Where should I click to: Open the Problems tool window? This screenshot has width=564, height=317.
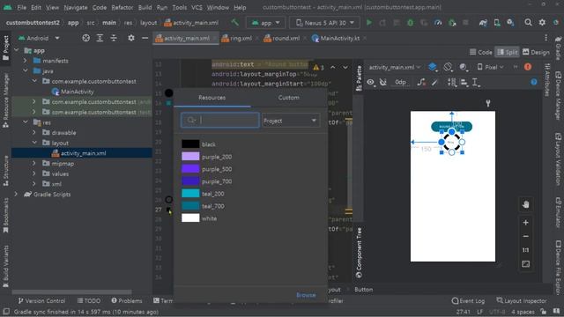coord(127,300)
